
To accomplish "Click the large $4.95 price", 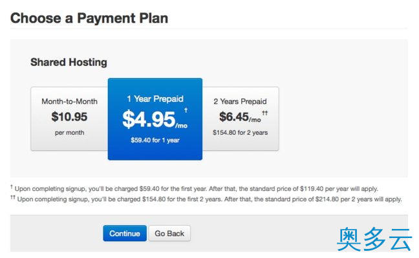I will 149,119.
